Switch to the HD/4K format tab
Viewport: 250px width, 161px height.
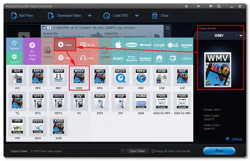click(87, 45)
